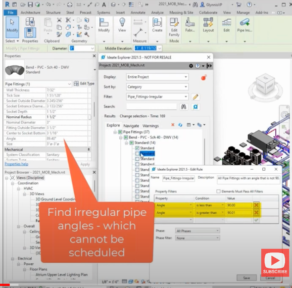292x288 pixels.
Task: Click the Modify arrow tool in ribbon
Action: pos(12,27)
